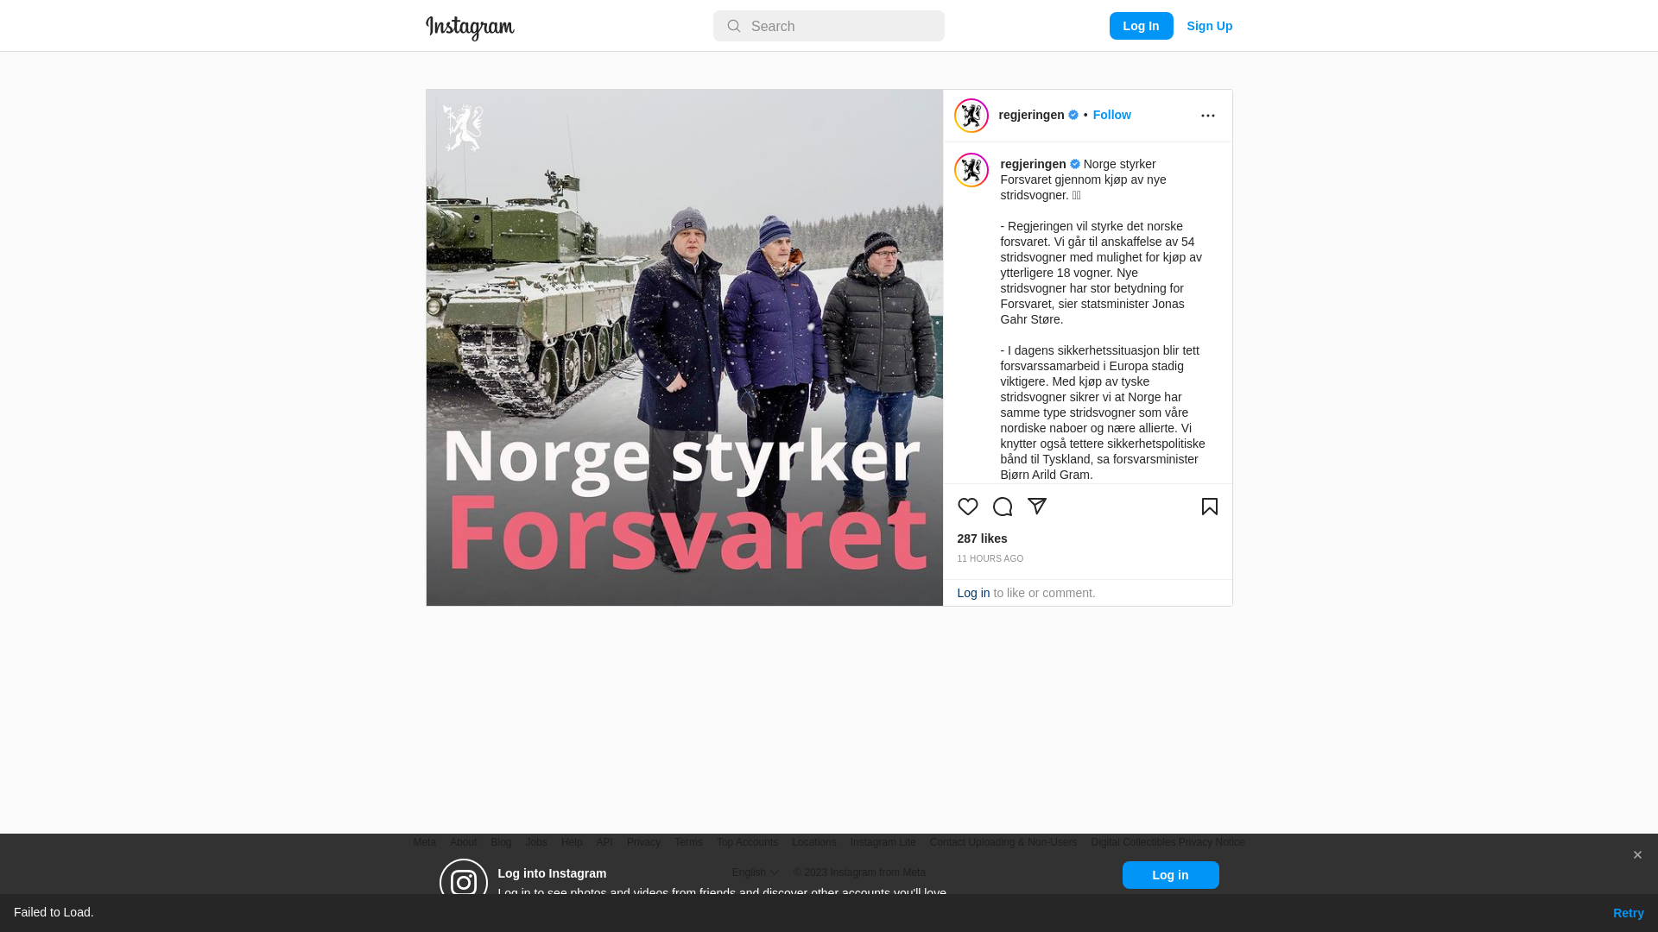Click the Log in button in bottom banner
Image resolution: width=1658 pixels, height=932 pixels.
[1170, 875]
